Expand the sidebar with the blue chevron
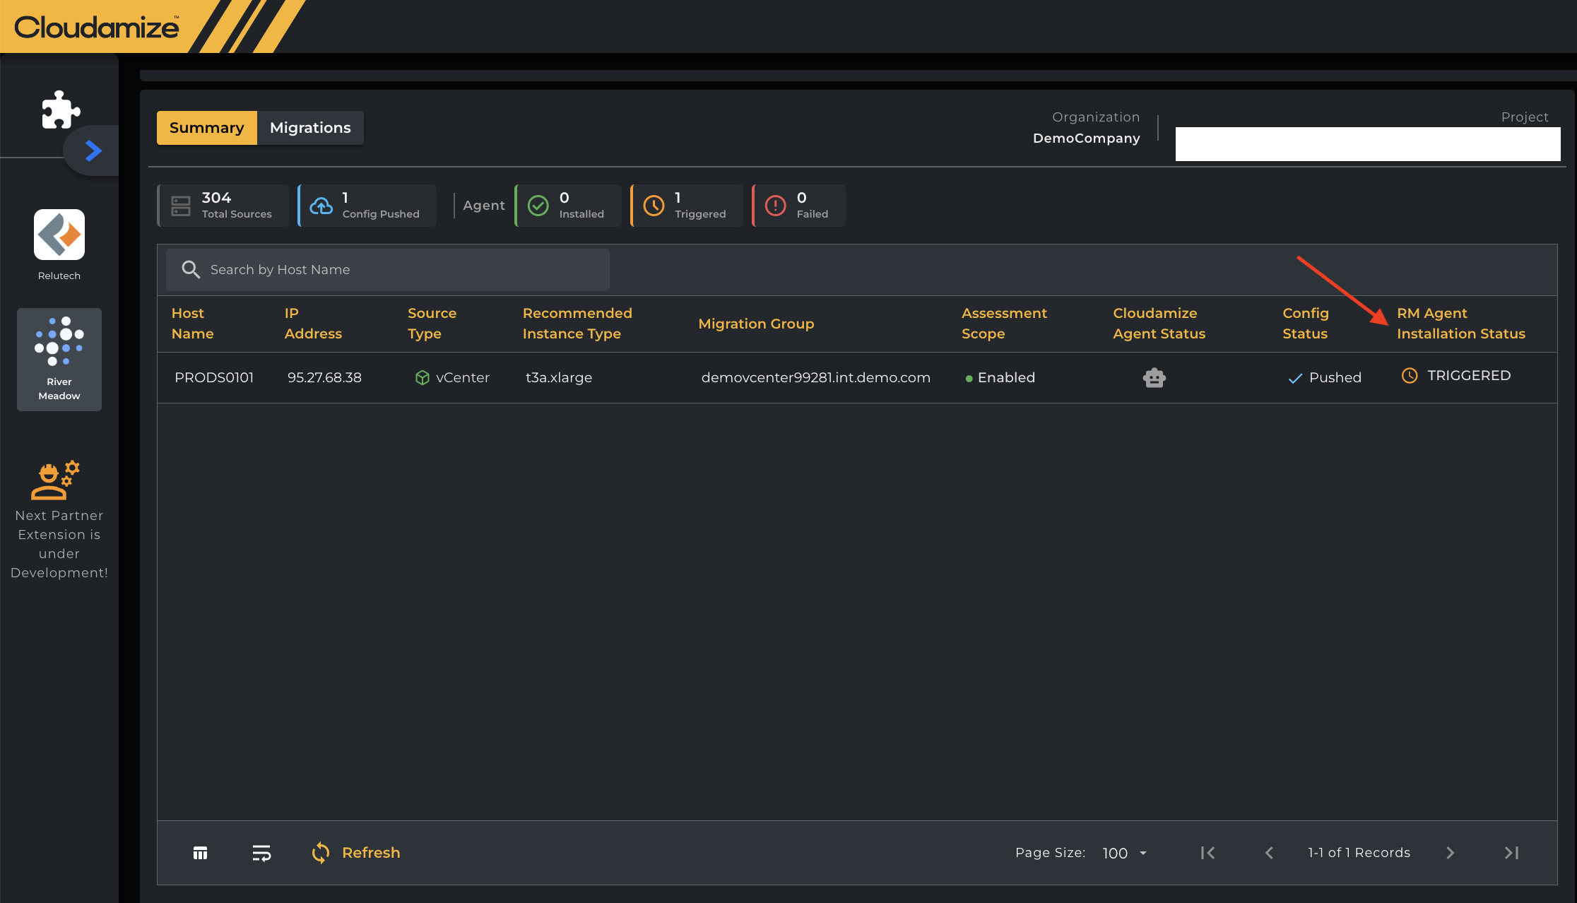 click(x=93, y=150)
